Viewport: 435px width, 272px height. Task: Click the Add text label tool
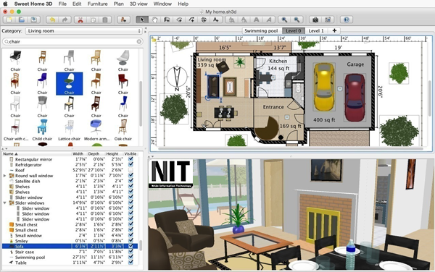[x=216, y=20]
